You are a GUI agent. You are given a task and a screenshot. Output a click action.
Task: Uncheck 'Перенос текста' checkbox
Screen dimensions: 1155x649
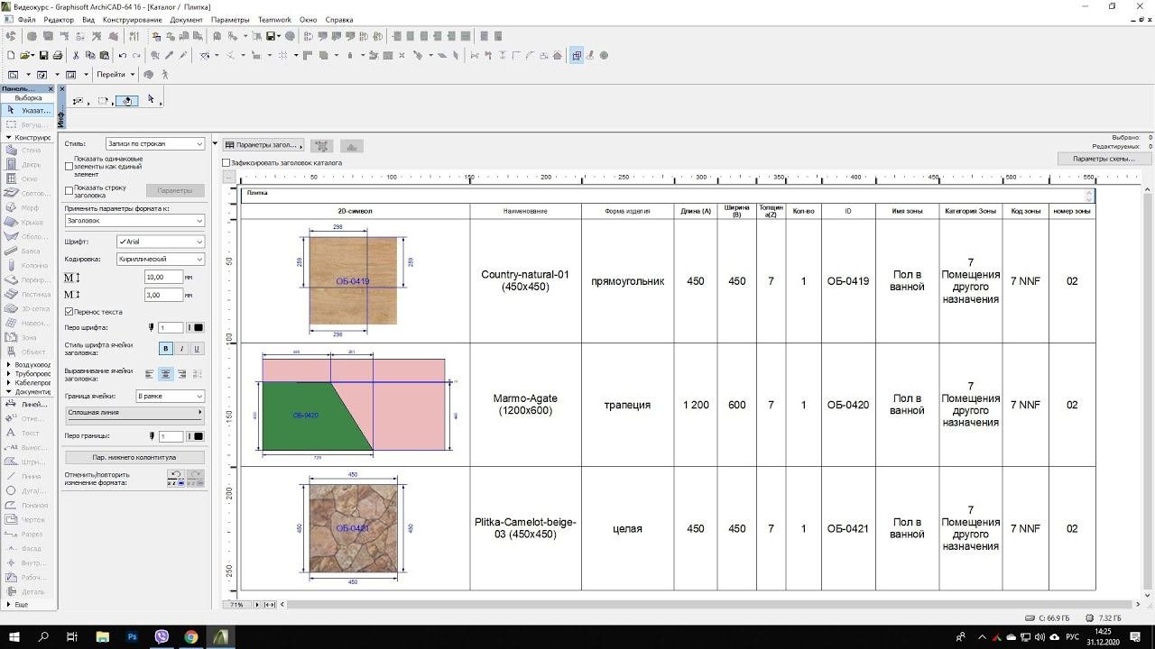click(69, 312)
